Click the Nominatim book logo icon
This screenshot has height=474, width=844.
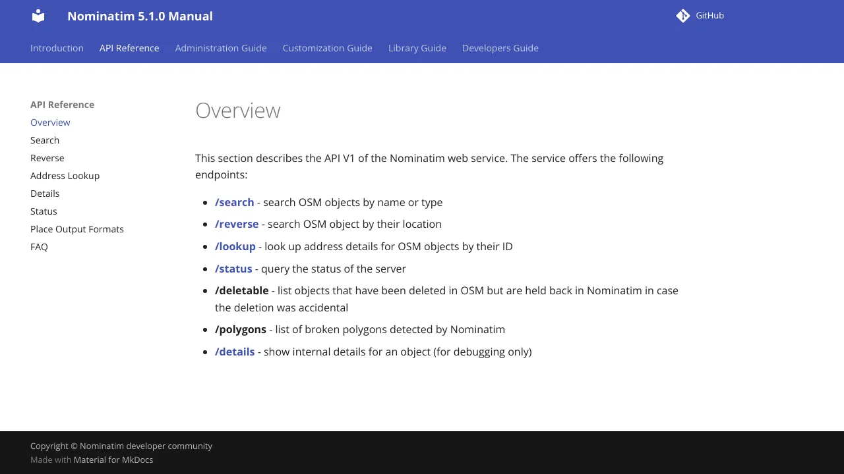38,16
